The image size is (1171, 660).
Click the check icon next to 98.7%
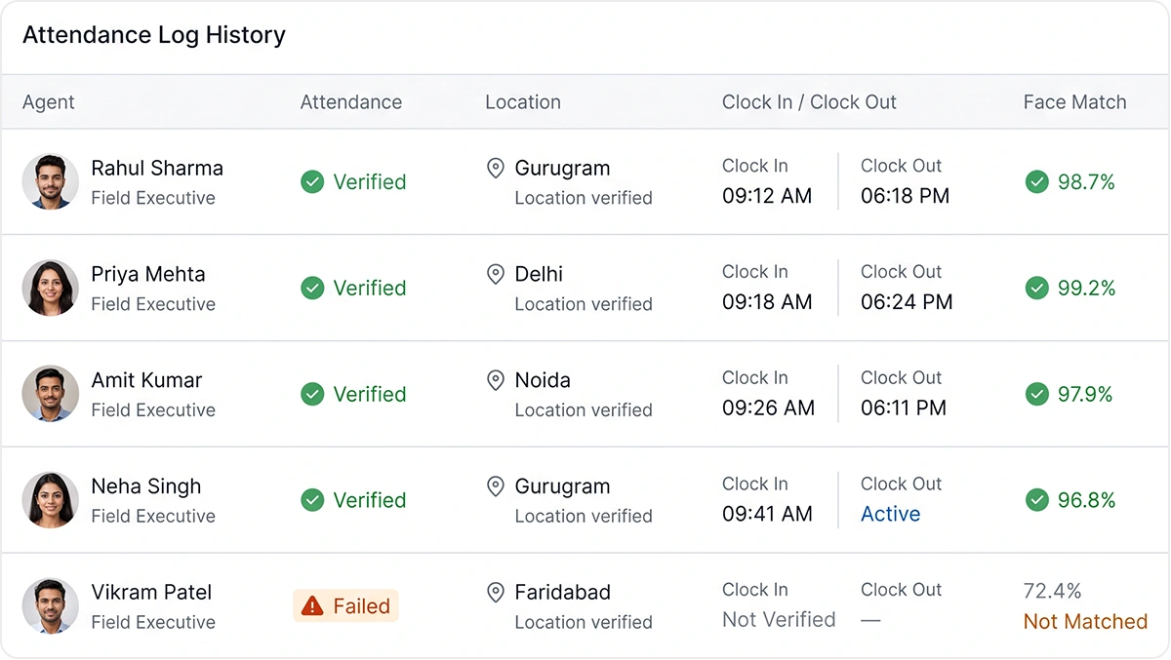point(1037,181)
